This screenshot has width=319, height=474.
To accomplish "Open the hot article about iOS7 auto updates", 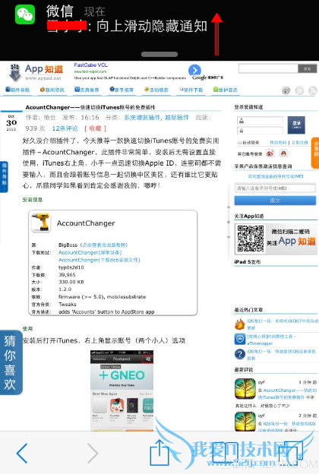I will click(x=283, y=324).
